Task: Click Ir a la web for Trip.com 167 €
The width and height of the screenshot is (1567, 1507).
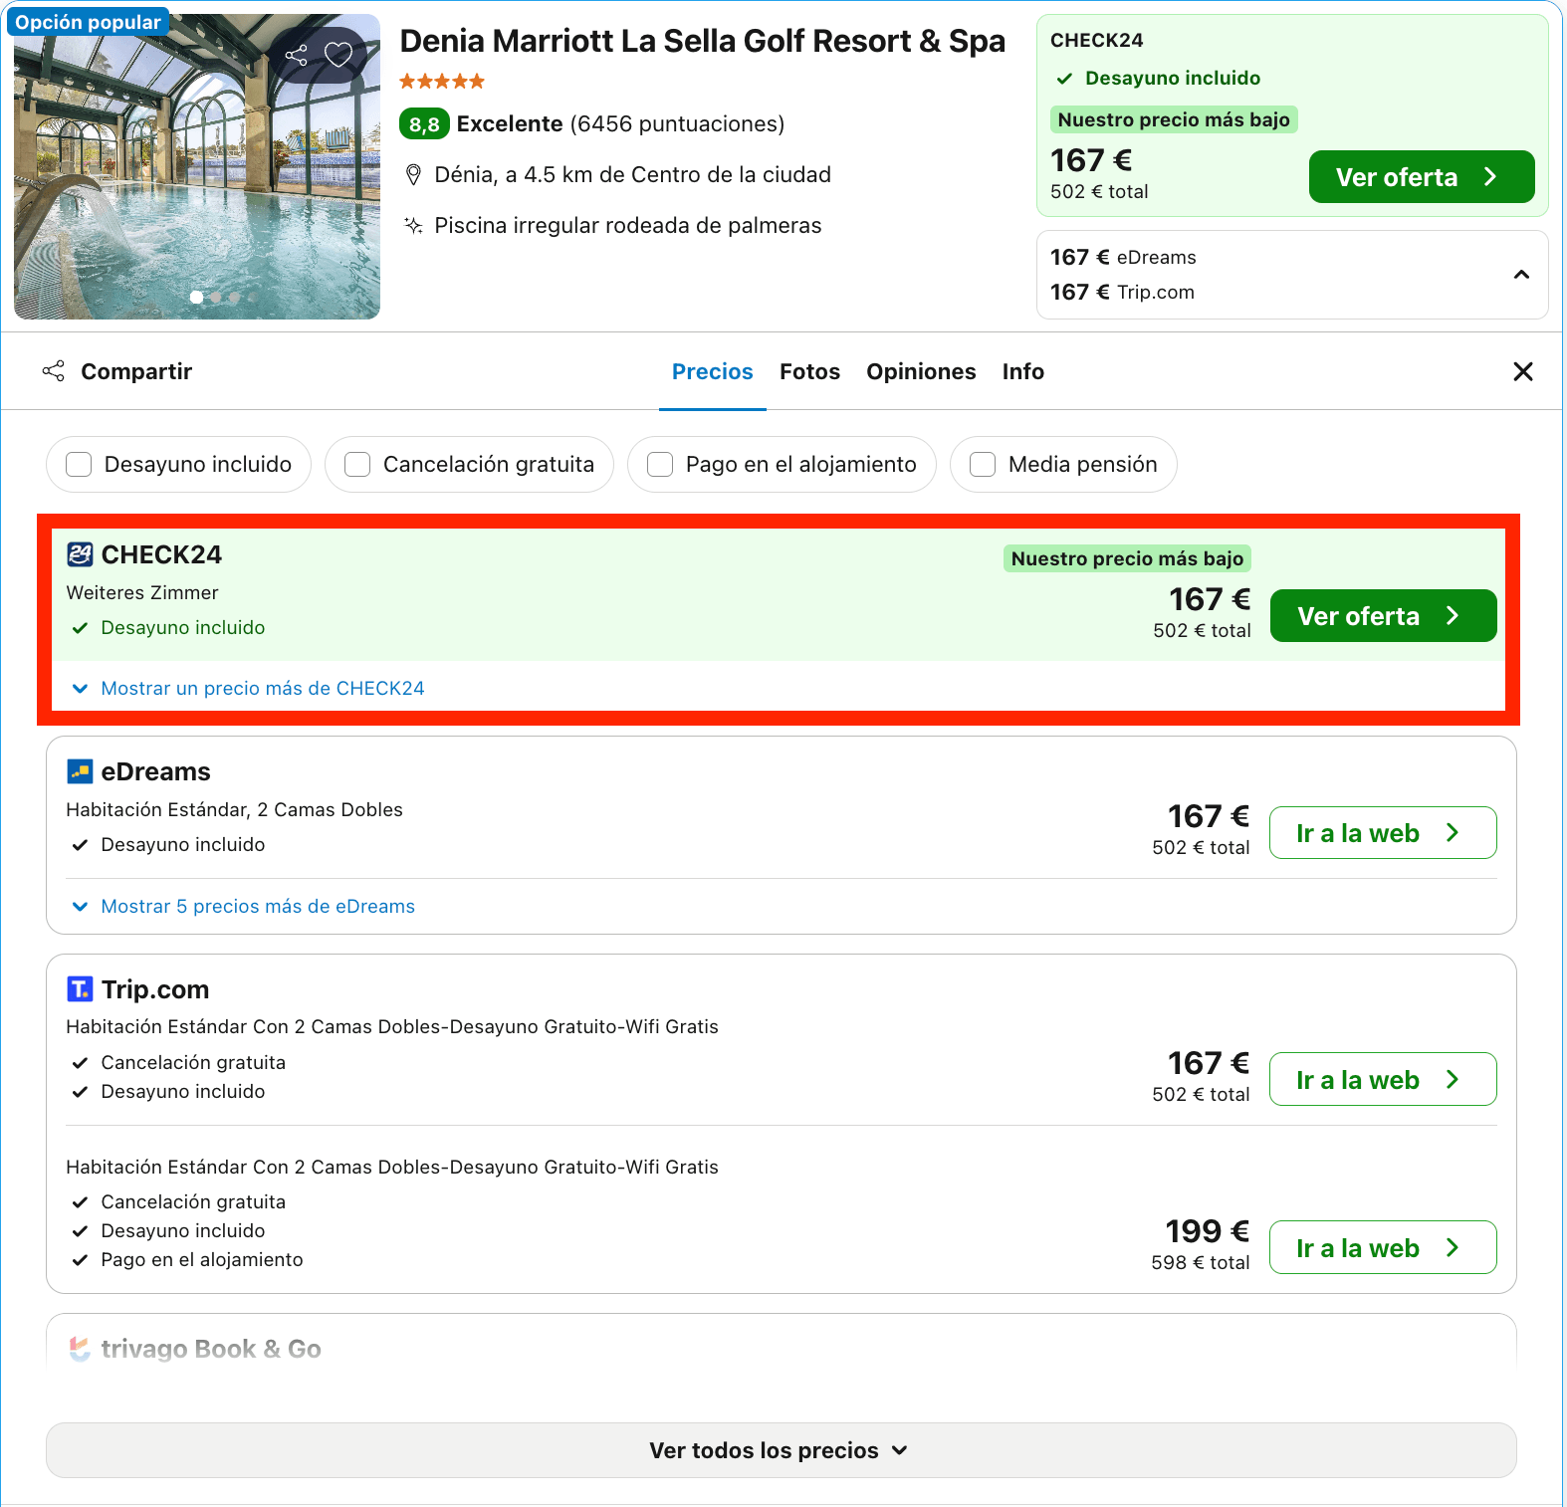Action: (x=1383, y=1079)
